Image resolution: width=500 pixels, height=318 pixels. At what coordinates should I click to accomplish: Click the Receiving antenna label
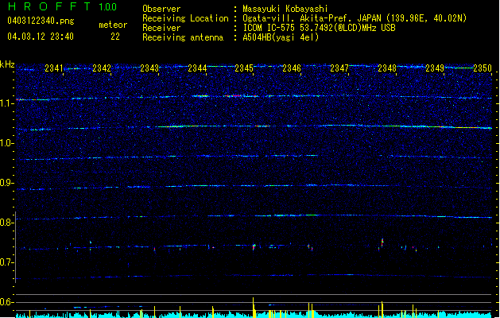183,37
